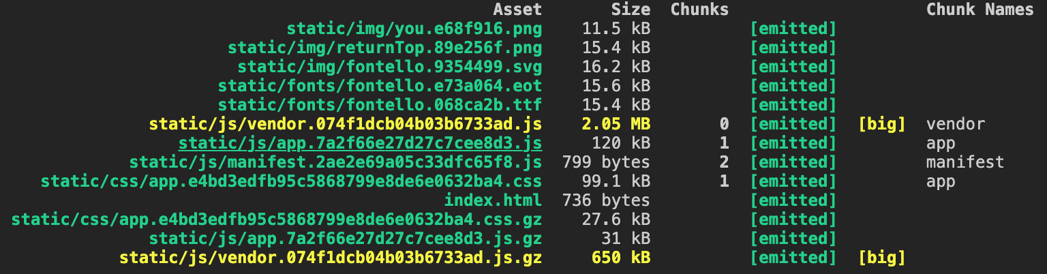
Task: Click the static/img/you.e68f916.png asset name
Action: [414, 29]
